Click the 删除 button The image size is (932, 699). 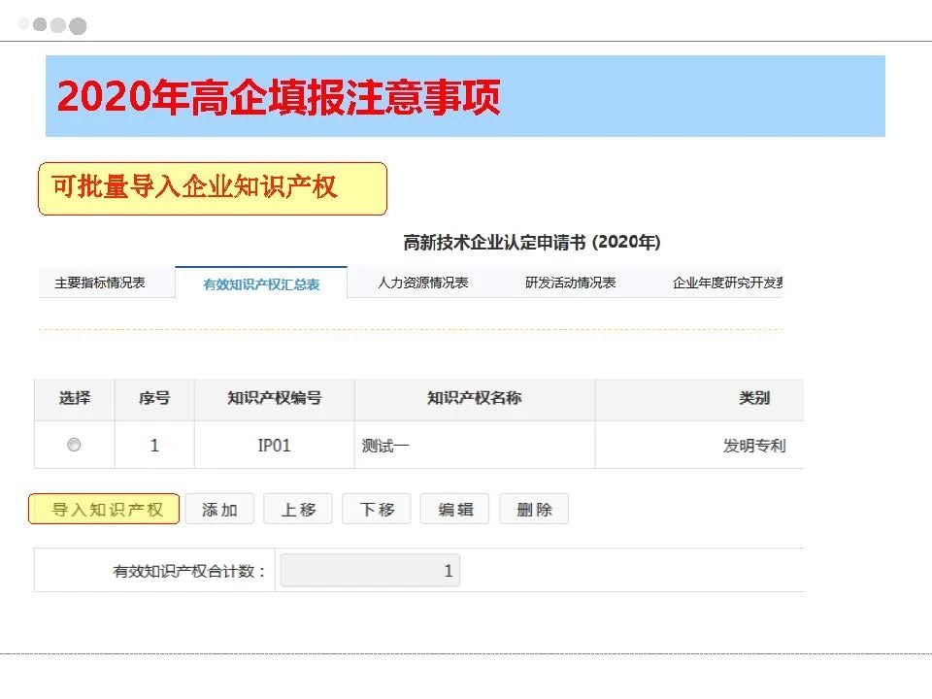(x=534, y=510)
